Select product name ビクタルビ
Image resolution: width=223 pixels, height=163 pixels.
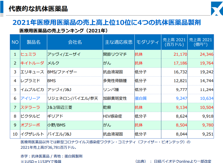(30, 116)
